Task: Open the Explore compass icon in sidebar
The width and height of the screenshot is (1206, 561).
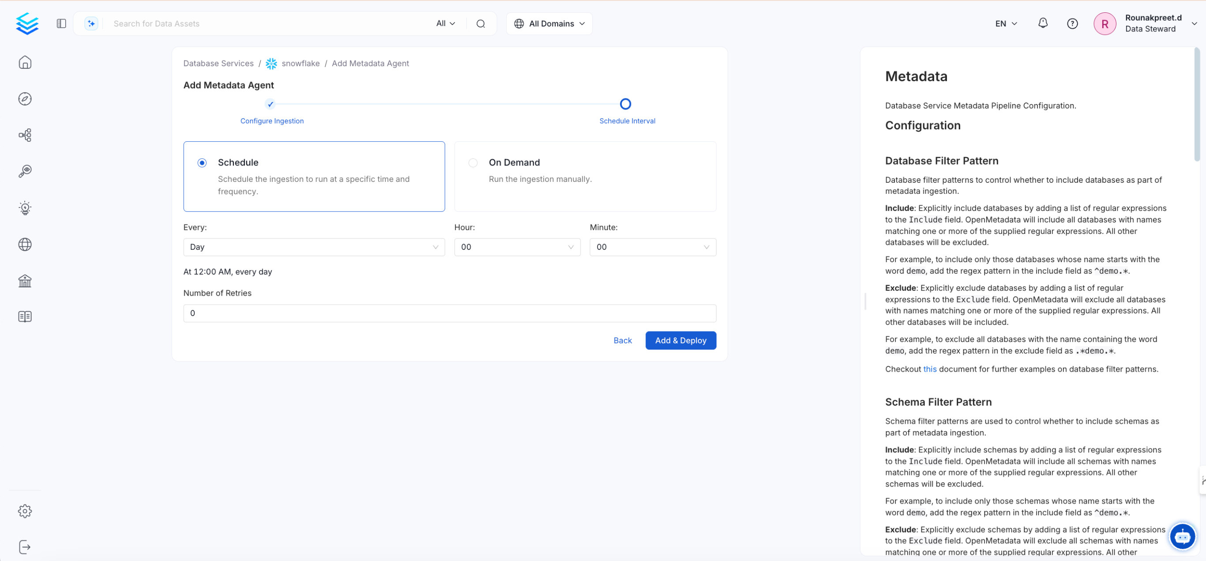Action: pyautogui.click(x=25, y=99)
